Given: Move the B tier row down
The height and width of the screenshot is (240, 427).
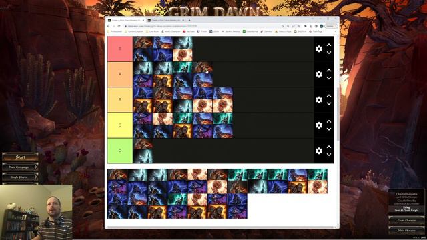Looking at the screenshot, I should click(329, 104).
